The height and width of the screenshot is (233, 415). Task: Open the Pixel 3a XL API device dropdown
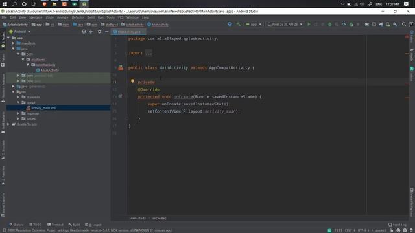click(285, 24)
